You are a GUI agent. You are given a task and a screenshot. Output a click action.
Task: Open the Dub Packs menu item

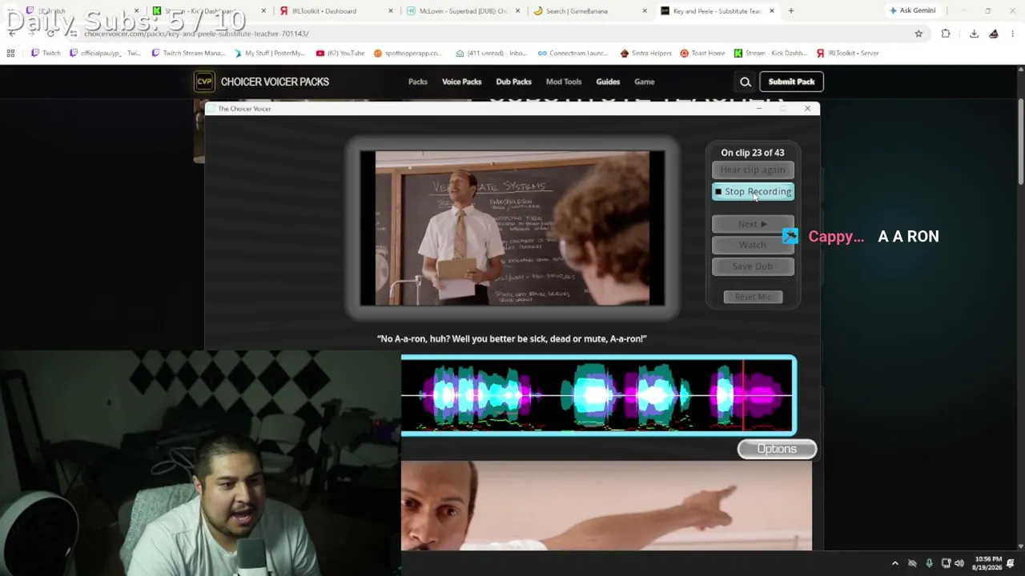tap(513, 82)
